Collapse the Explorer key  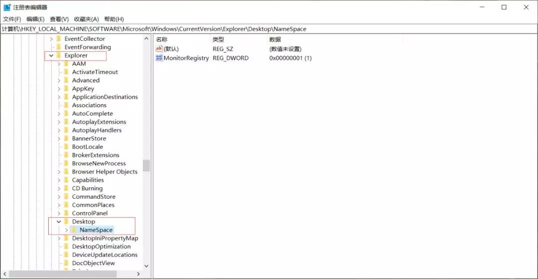pyautogui.click(x=51, y=56)
